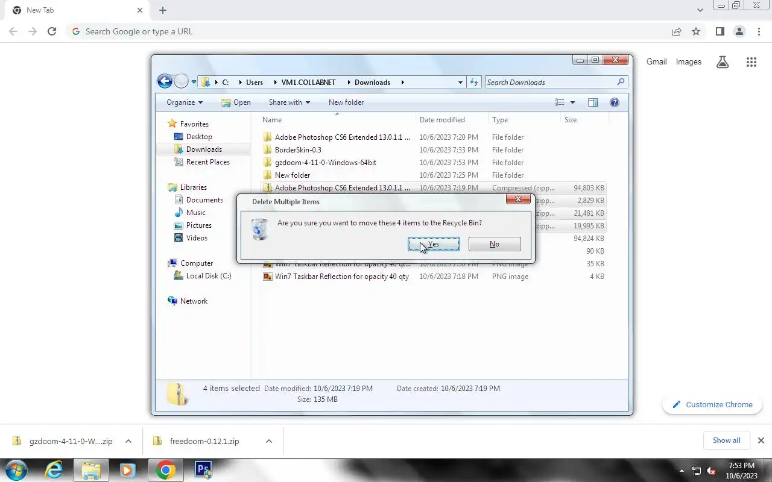
Task: Toggle the preview pane icon
Action: tap(593, 102)
